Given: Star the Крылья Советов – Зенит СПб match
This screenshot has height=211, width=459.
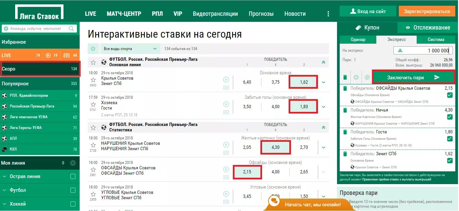Looking at the screenshot, I should pyautogui.click(x=93, y=80).
